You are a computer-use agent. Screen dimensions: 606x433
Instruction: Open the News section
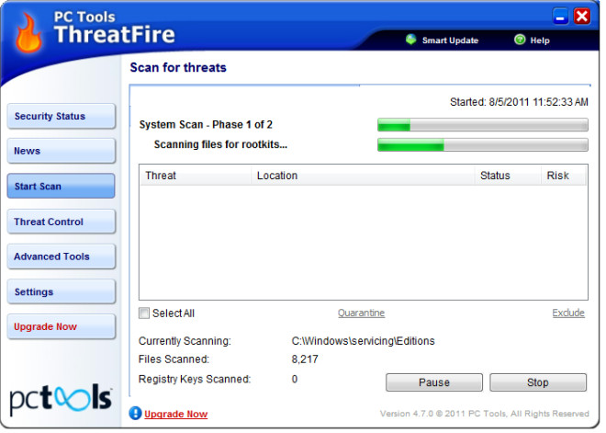pos(62,151)
